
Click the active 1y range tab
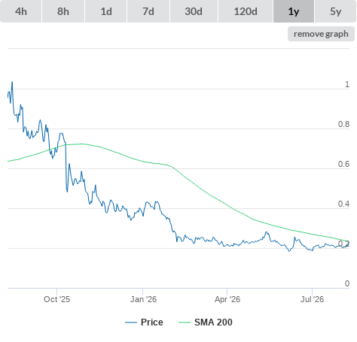[294, 11]
